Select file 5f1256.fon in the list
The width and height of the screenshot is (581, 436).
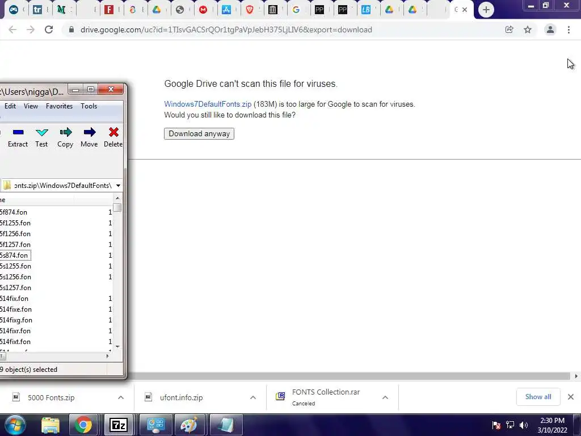click(x=15, y=233)
